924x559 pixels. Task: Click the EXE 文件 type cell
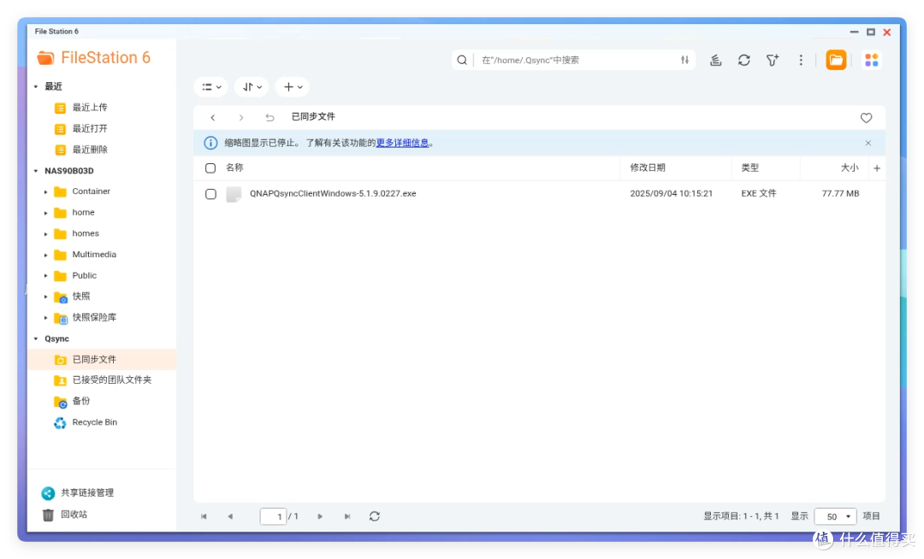pyautogui.click(x=758, y=193)
